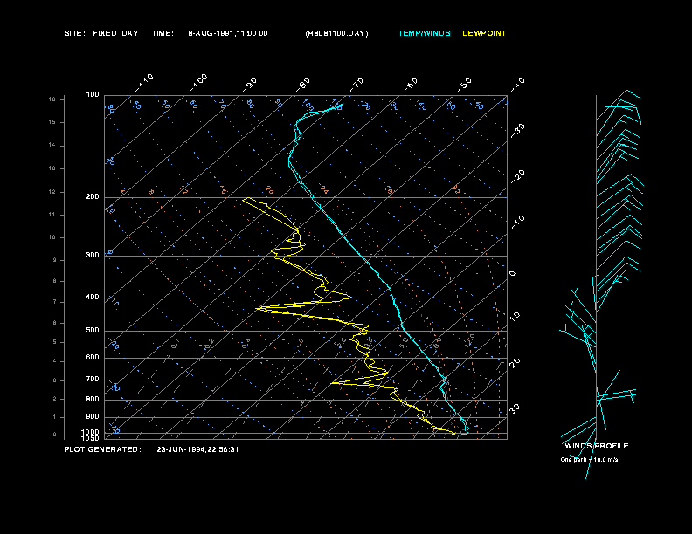Click the 800 pressure level label
Image resolution: width=692 pixels, height=534 pixels.
[93, 399]
